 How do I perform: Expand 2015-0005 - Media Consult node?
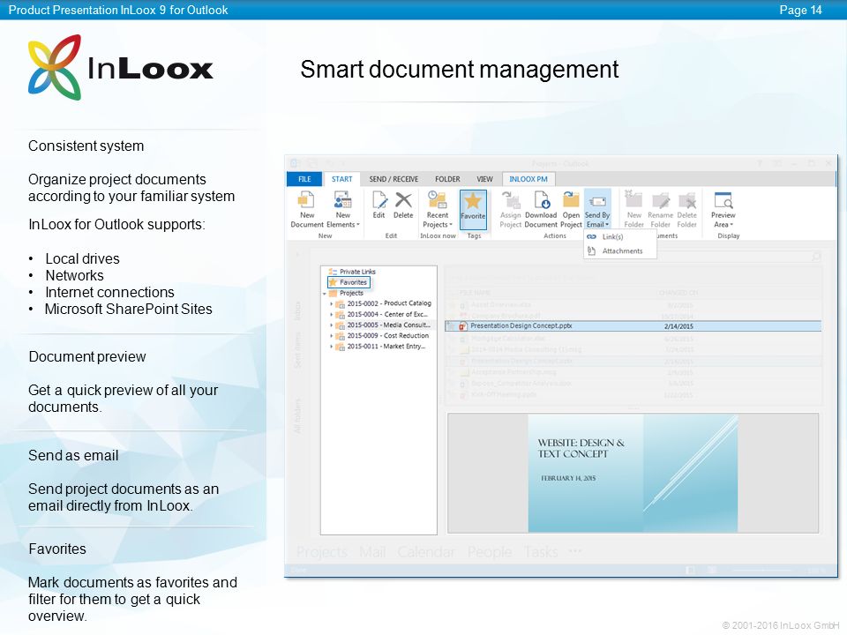(x=331, y=325)
